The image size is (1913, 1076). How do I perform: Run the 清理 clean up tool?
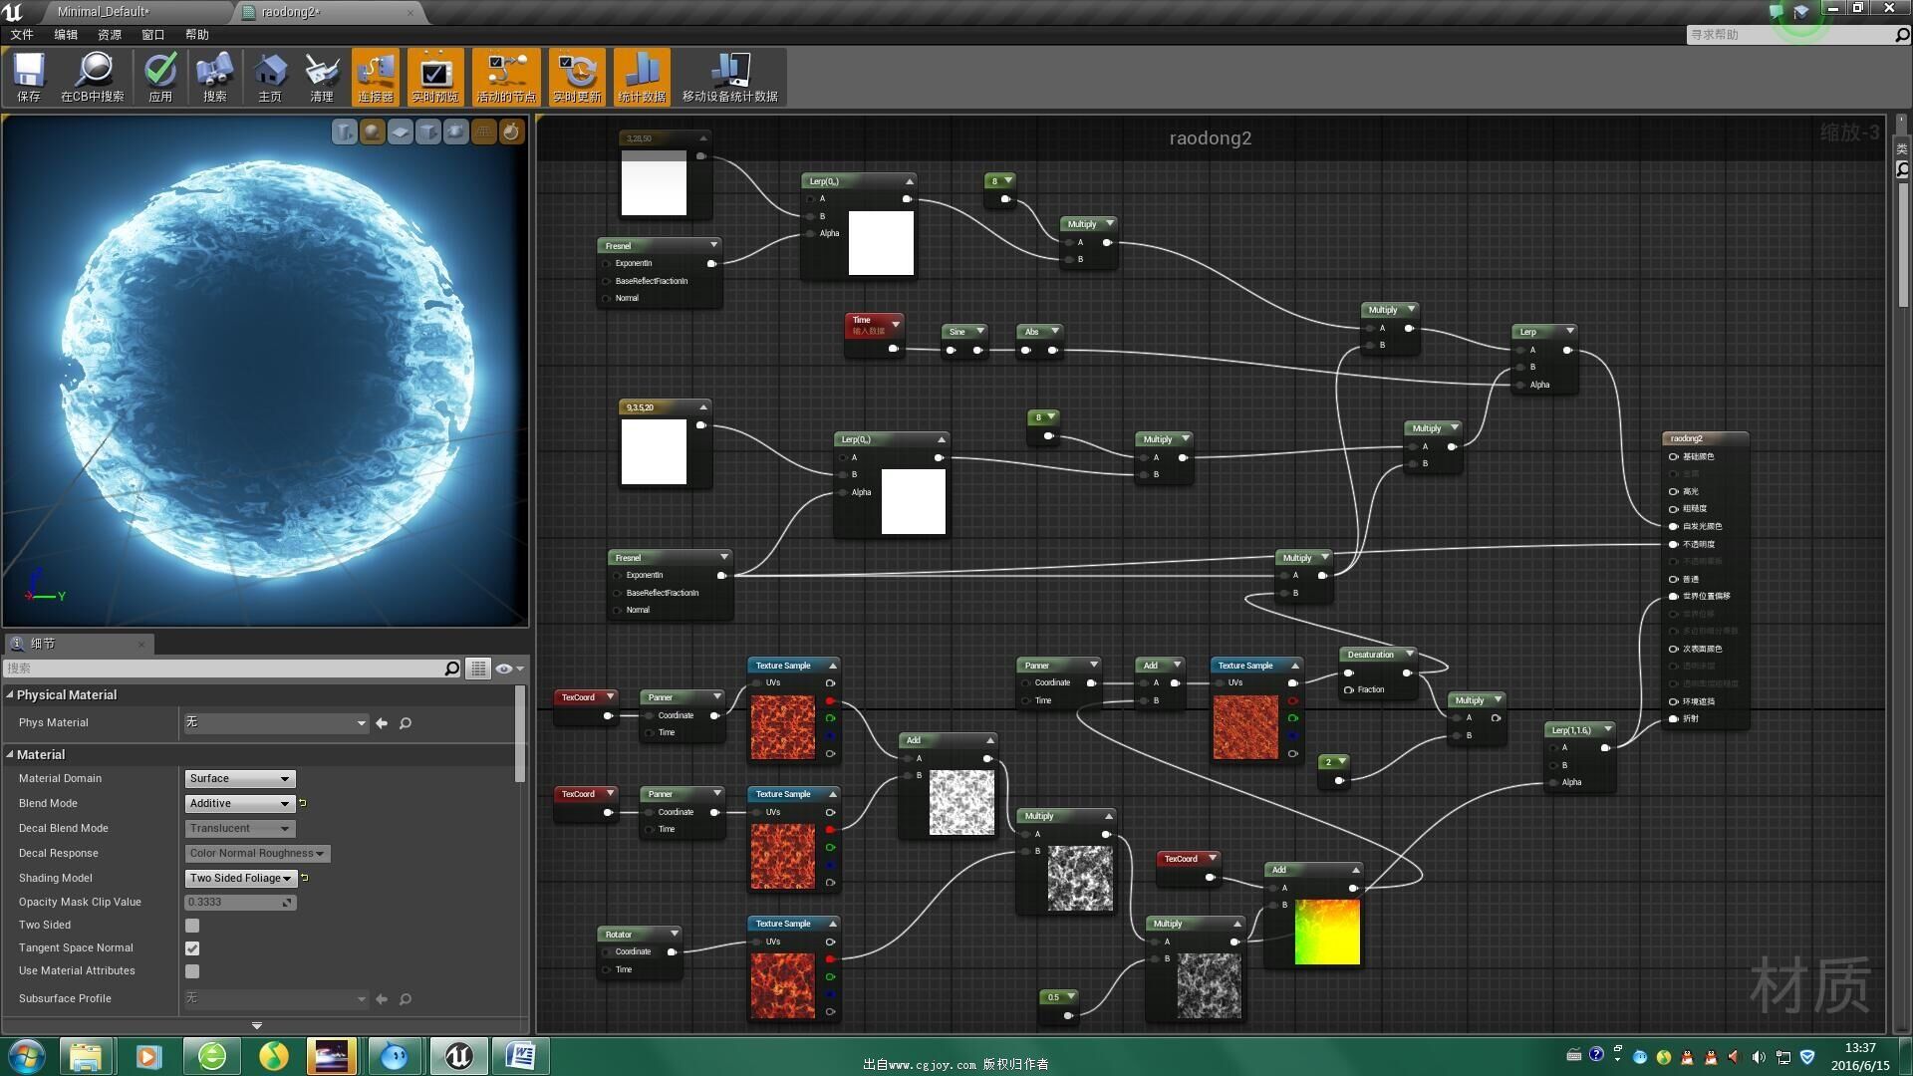(322, 77)
